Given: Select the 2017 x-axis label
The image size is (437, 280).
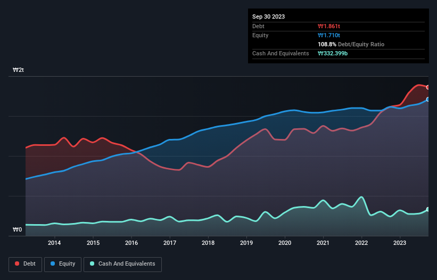Looking at the screenshot, I should tap(170, 243).
